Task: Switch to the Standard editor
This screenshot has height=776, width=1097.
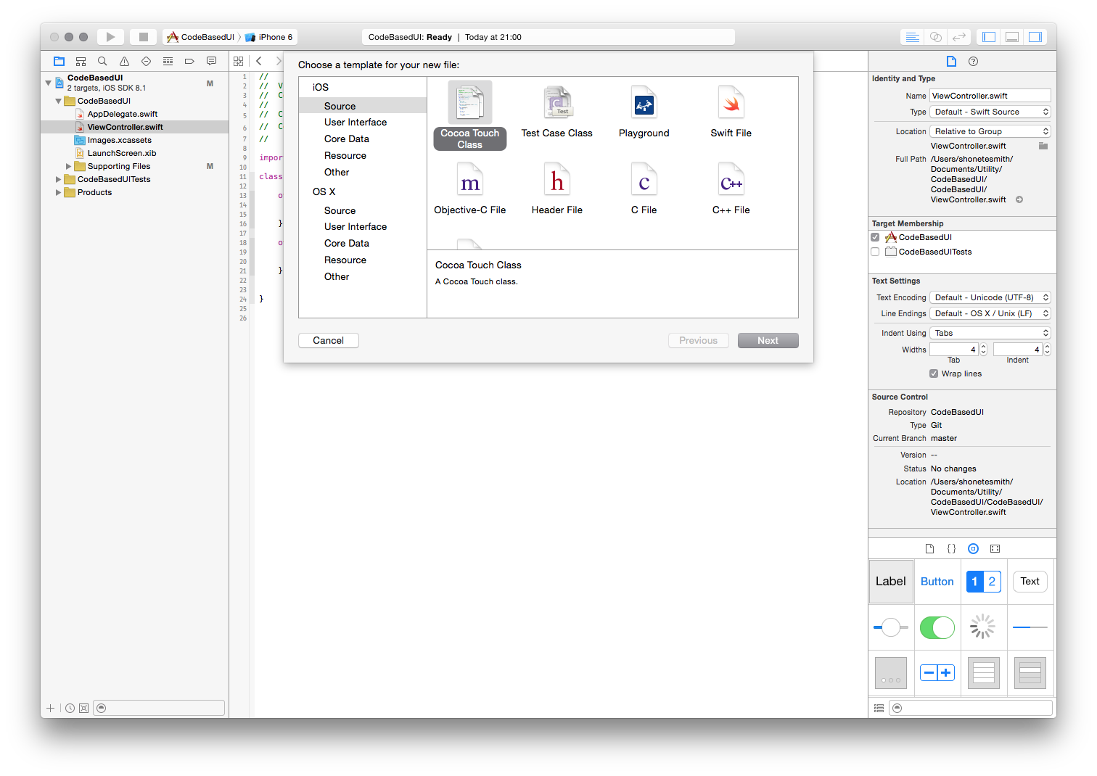Action: click(913, 37)
